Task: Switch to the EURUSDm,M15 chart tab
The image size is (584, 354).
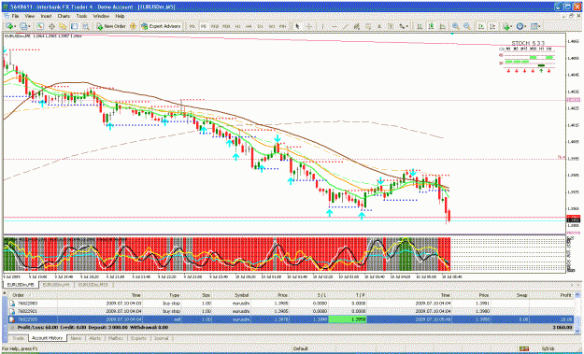Action: 93,285
